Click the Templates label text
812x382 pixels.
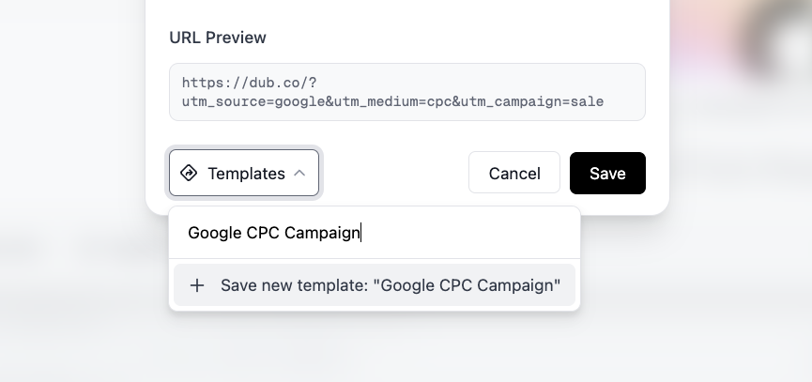point(247,174)
